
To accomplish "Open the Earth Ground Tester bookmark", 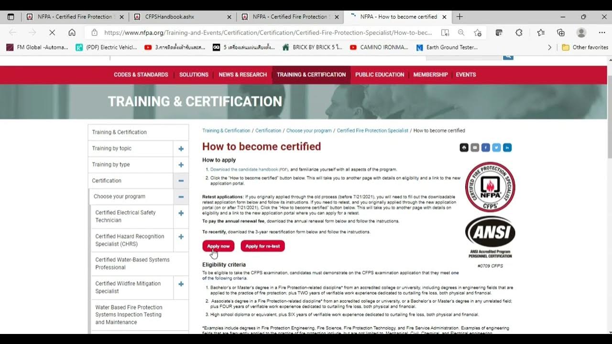I will pyautogui.click(x=447, y=47).
